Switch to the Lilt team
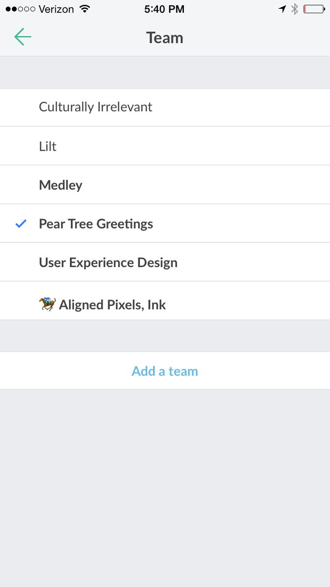This screenshot has height=587, width=330. tap(48, 146)
